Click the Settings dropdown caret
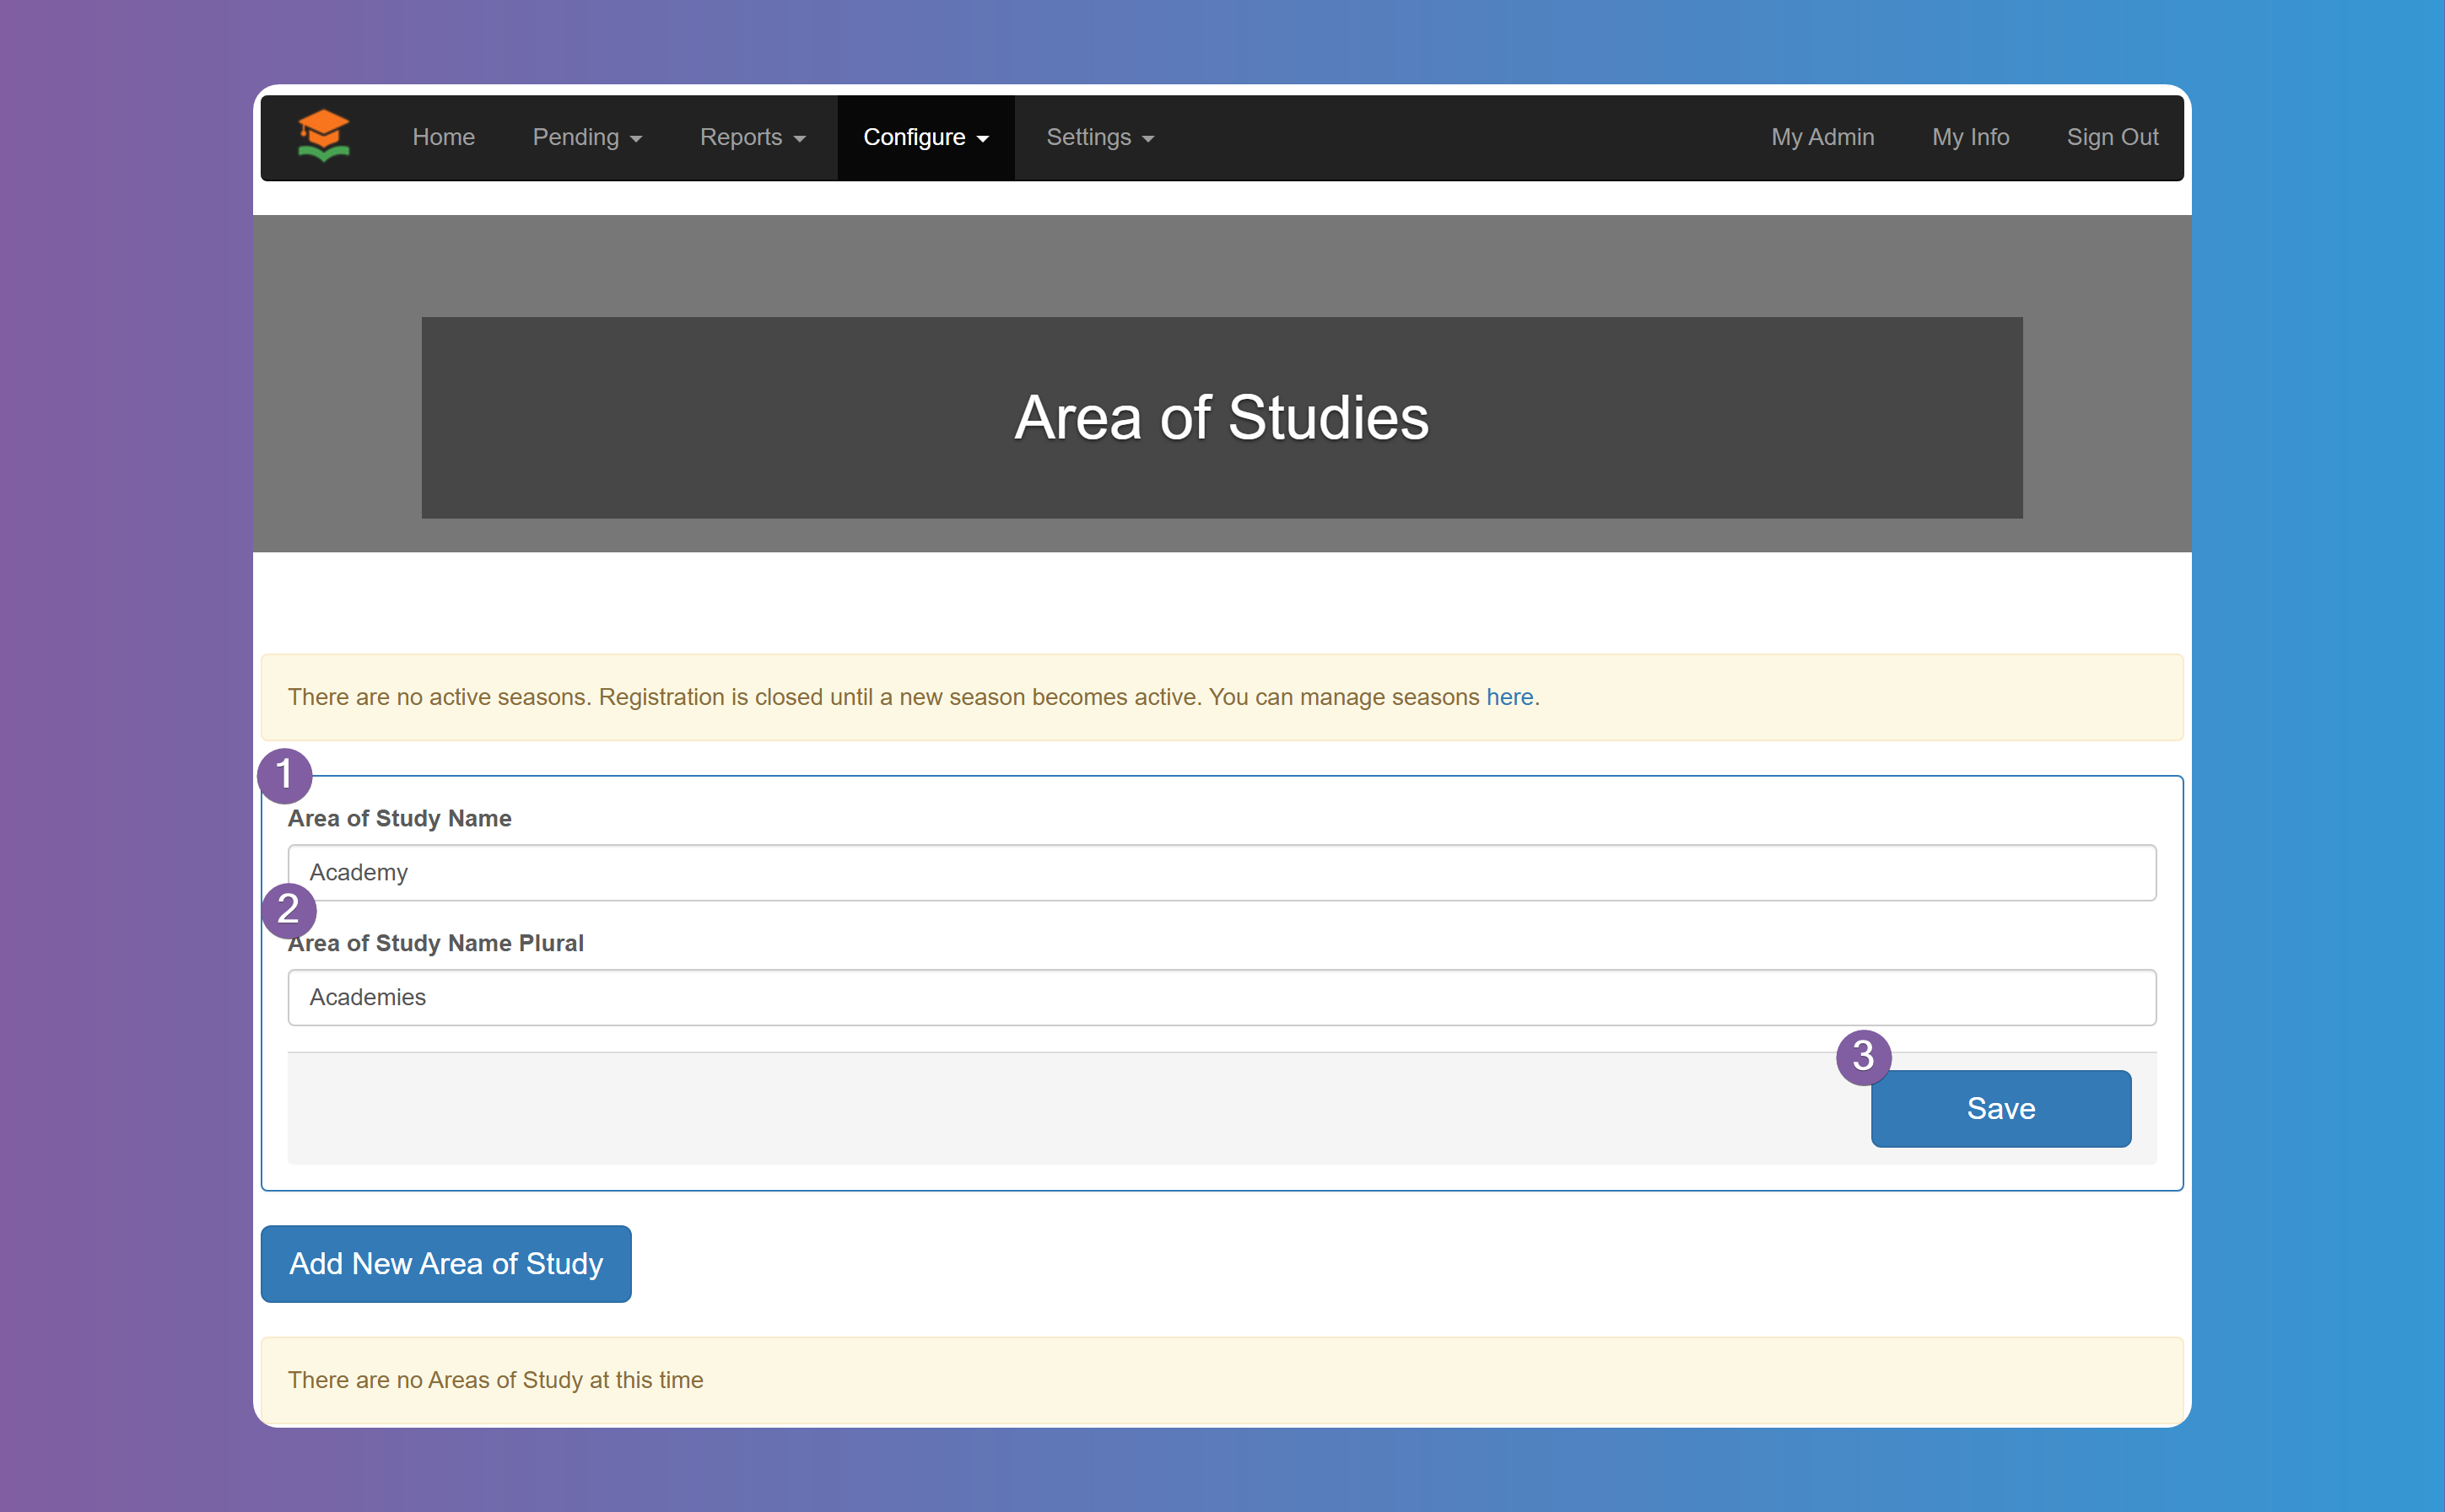The width and height of the screenshot is (2445, 1512). (x=1148, y=139)
